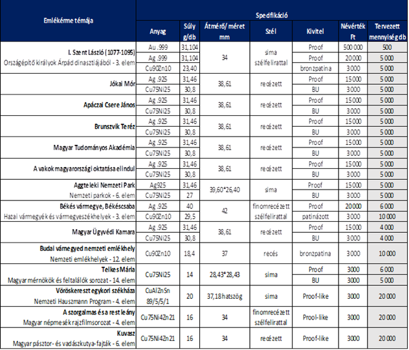The width and height of the screenshot is (409, 350).
Task: Click the 'Magyar Tudományos Akadémia' theme cell
Action: 68,148
